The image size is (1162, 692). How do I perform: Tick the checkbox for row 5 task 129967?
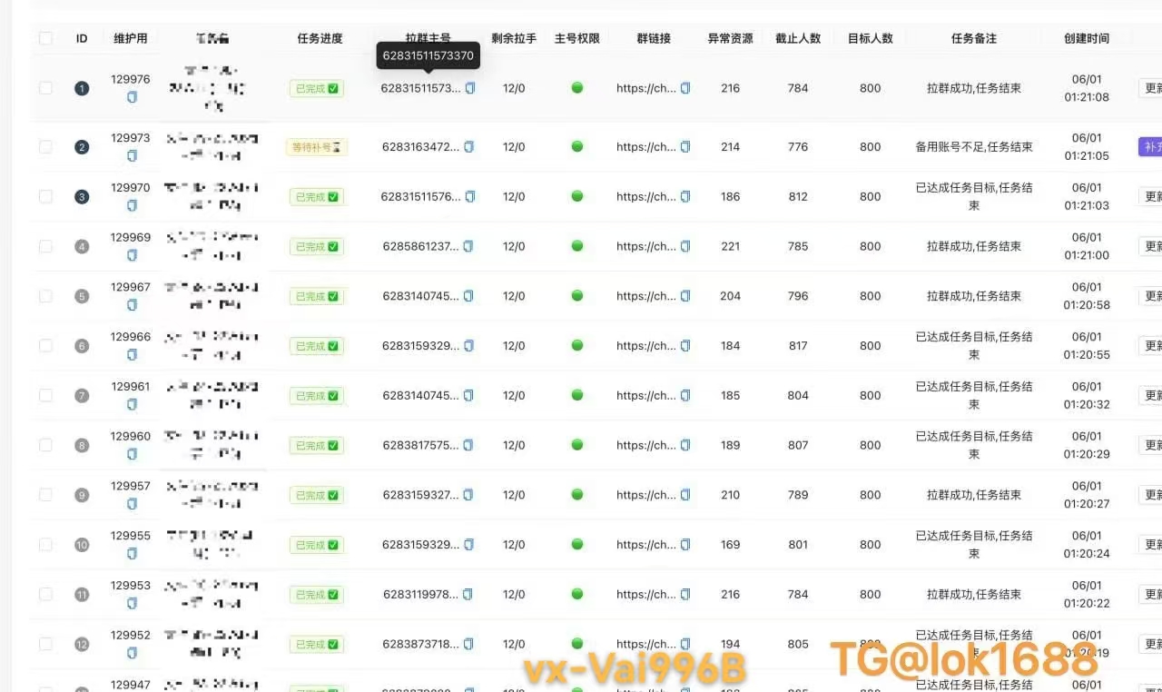45,296
